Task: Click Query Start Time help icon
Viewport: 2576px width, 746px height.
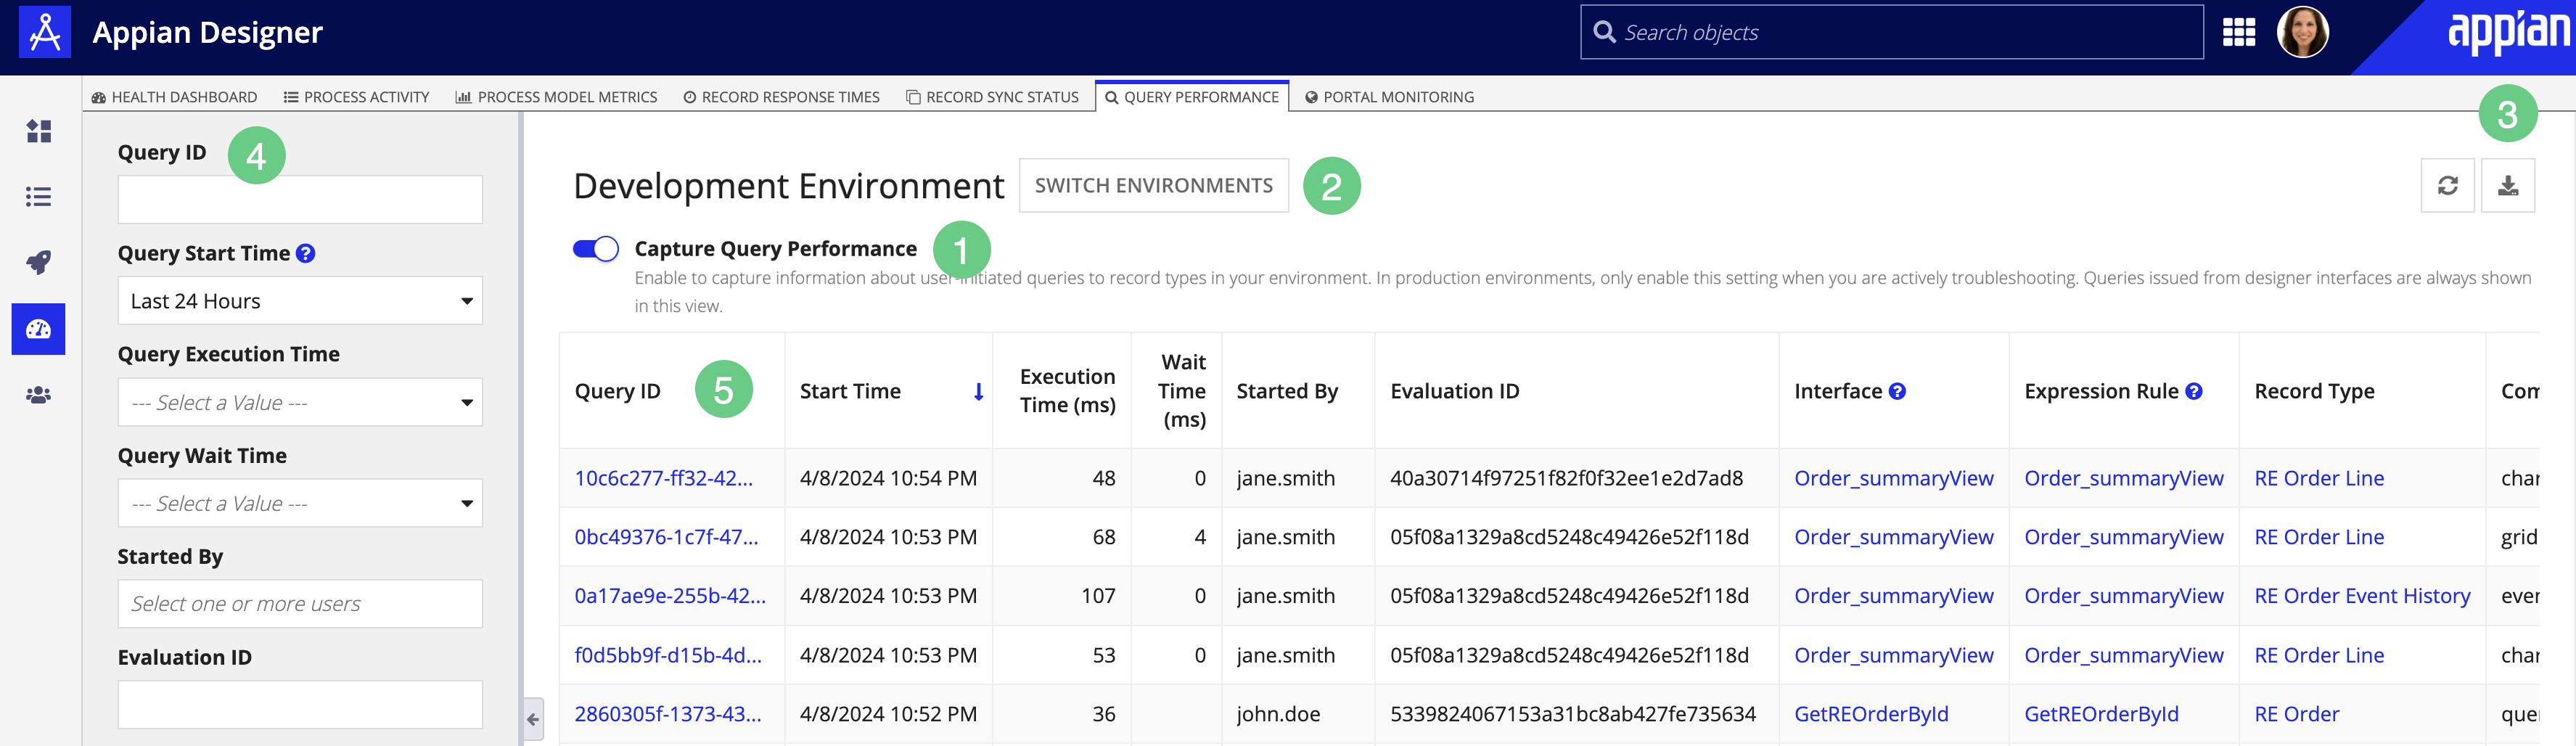Action: [x=306, y=253]
